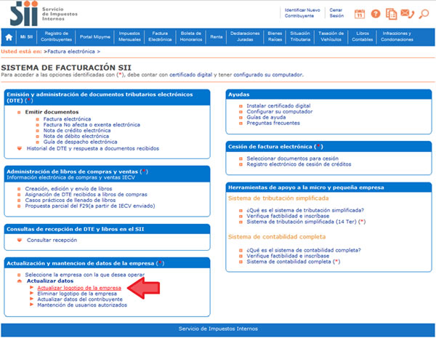Click Factura electrónica breadcrumb
Image resolution: width=436 pixels, height=338 pixels.
coord(71,52)
